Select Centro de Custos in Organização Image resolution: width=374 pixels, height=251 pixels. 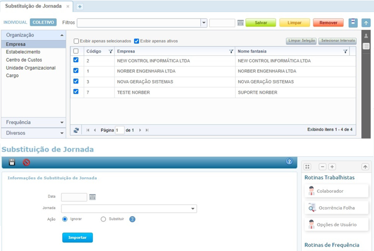(x=24, y=60)
